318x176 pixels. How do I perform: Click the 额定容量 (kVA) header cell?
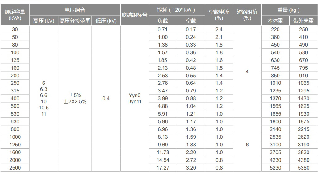[x=15, y=15]
